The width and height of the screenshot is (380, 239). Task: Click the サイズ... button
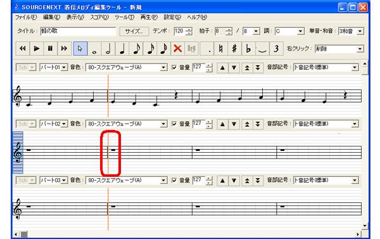(134, 31)
